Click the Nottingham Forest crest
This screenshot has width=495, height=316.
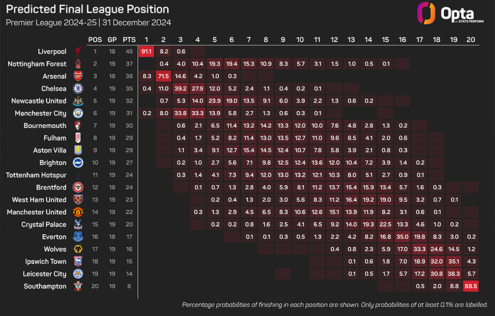click(78, 64)
